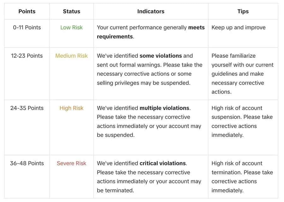Select the 36-48 Points cell

[x=27, y=163]
